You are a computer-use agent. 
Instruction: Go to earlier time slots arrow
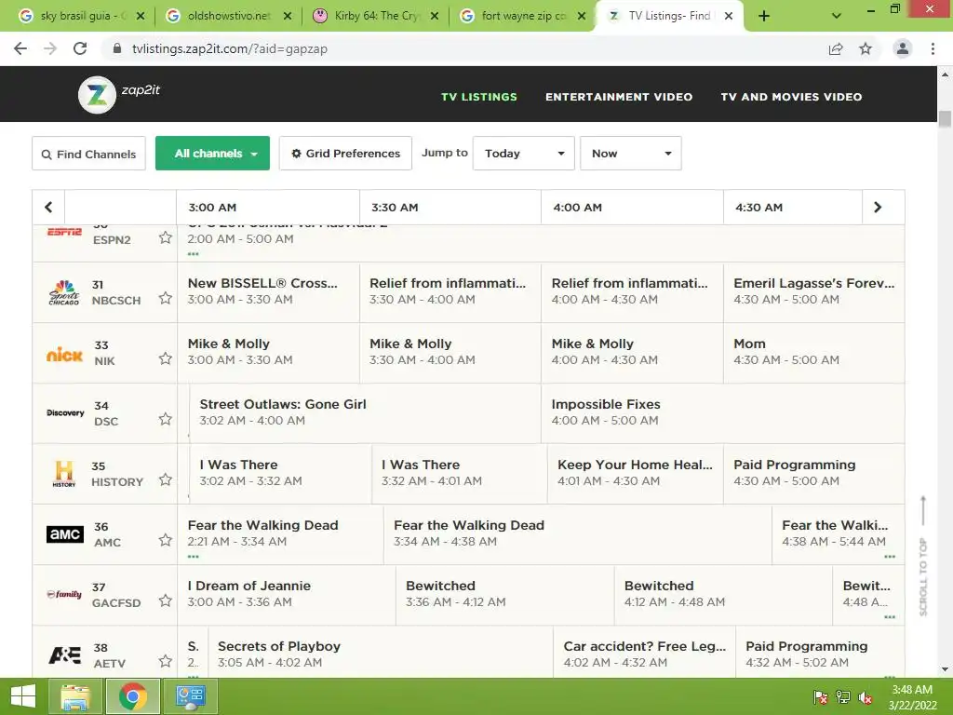coord(48,208)
